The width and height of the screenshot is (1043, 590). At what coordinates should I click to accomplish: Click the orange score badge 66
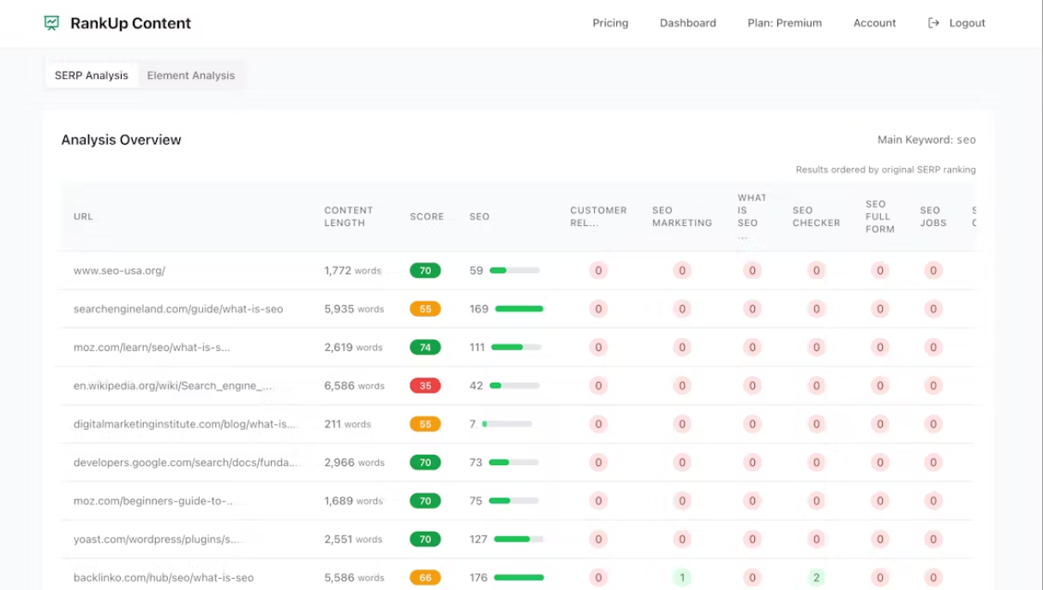(x=425, y=578)
